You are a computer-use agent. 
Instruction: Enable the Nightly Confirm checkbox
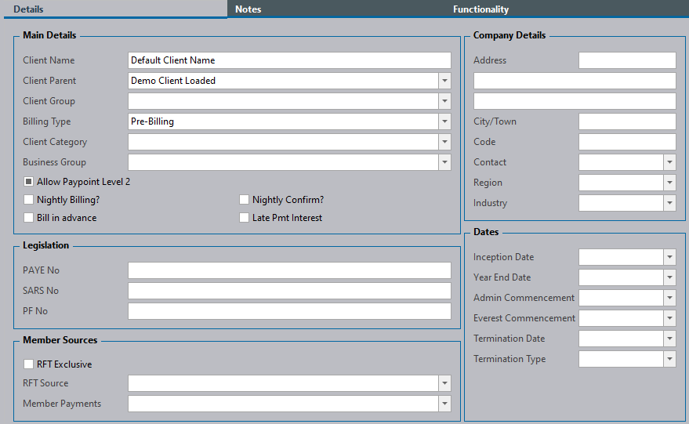(x=244, y=200)
